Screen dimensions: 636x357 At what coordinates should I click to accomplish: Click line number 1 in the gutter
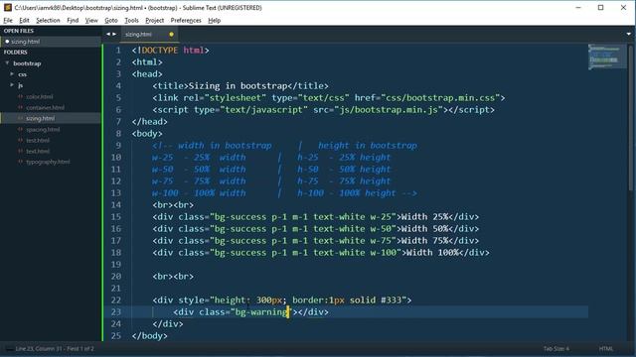coord(118,51)
